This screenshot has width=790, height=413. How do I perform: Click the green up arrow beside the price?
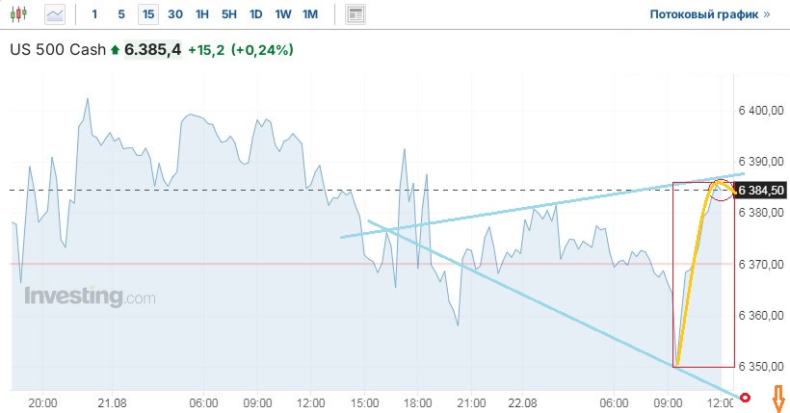[x=116, y=49]
